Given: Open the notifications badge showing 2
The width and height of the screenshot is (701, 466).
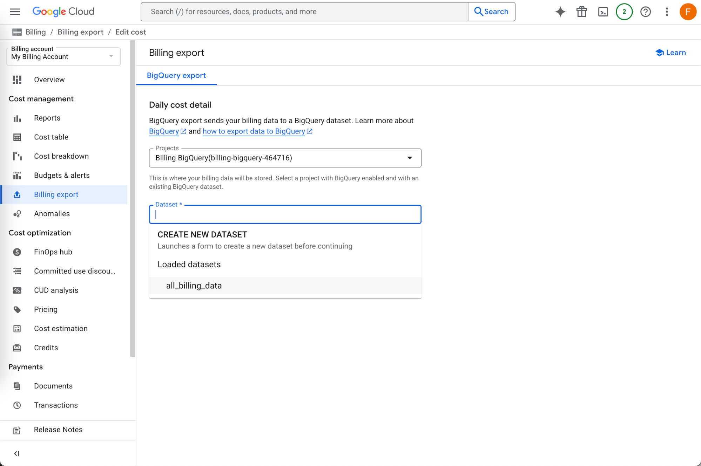Looking at the screenshot, I should [x=624, y=12].
